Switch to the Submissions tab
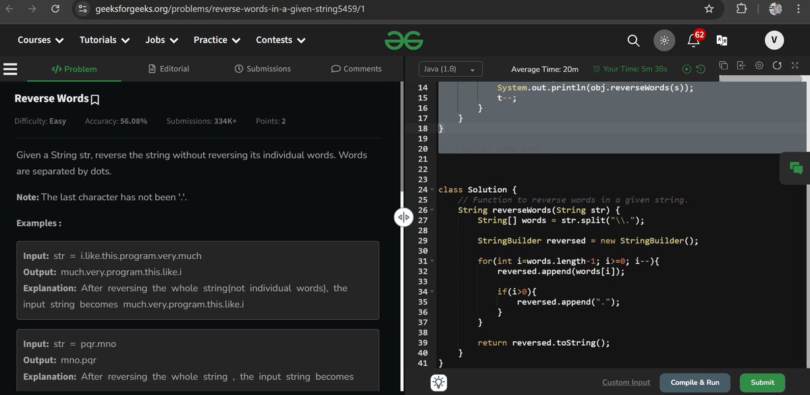 point(263,69)
